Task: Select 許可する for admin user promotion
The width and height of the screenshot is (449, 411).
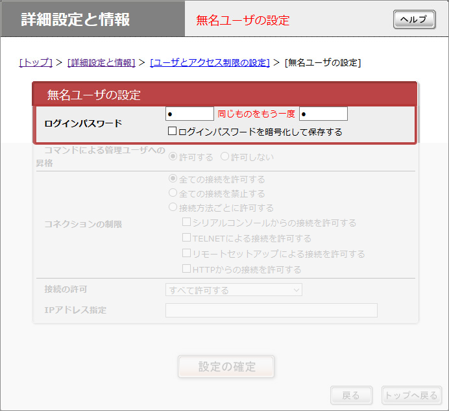Action: pos(173,156)
